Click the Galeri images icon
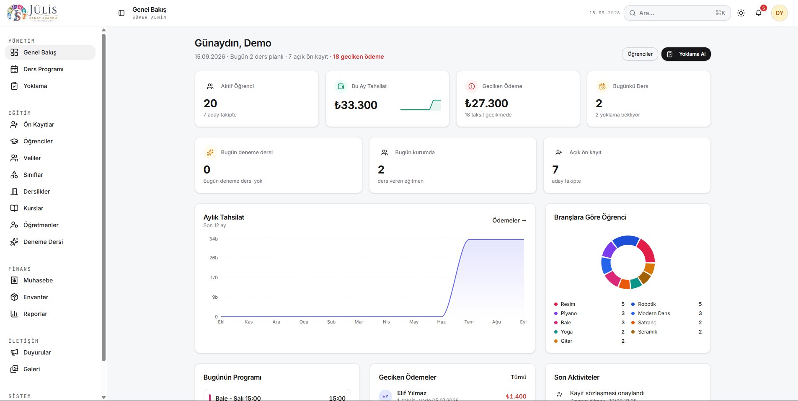Screen dimensions: 798x401 (14, 369)
